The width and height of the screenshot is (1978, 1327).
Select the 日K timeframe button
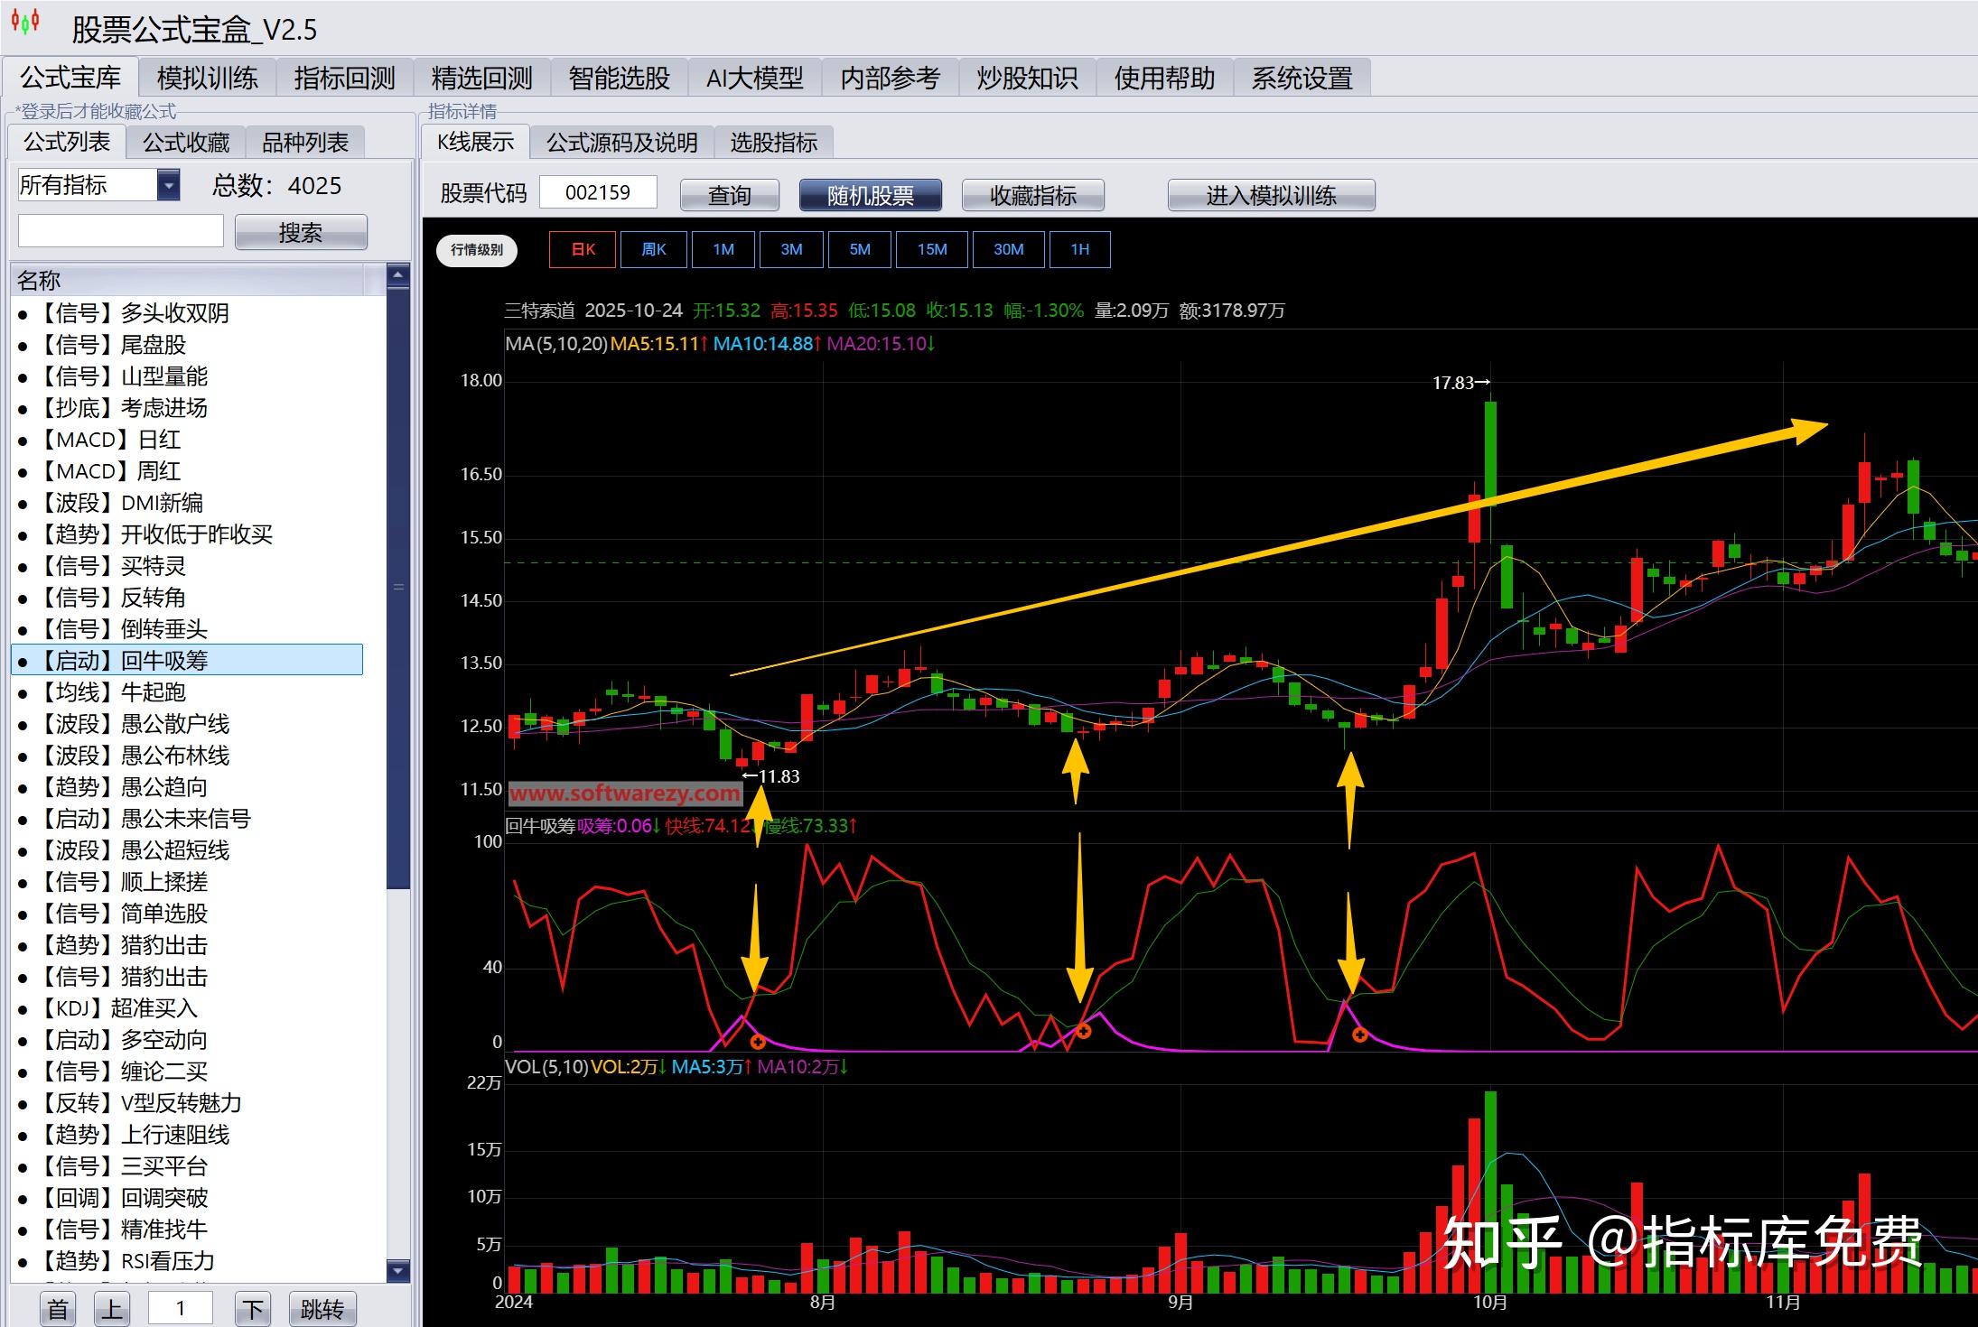tap(583, 250)
